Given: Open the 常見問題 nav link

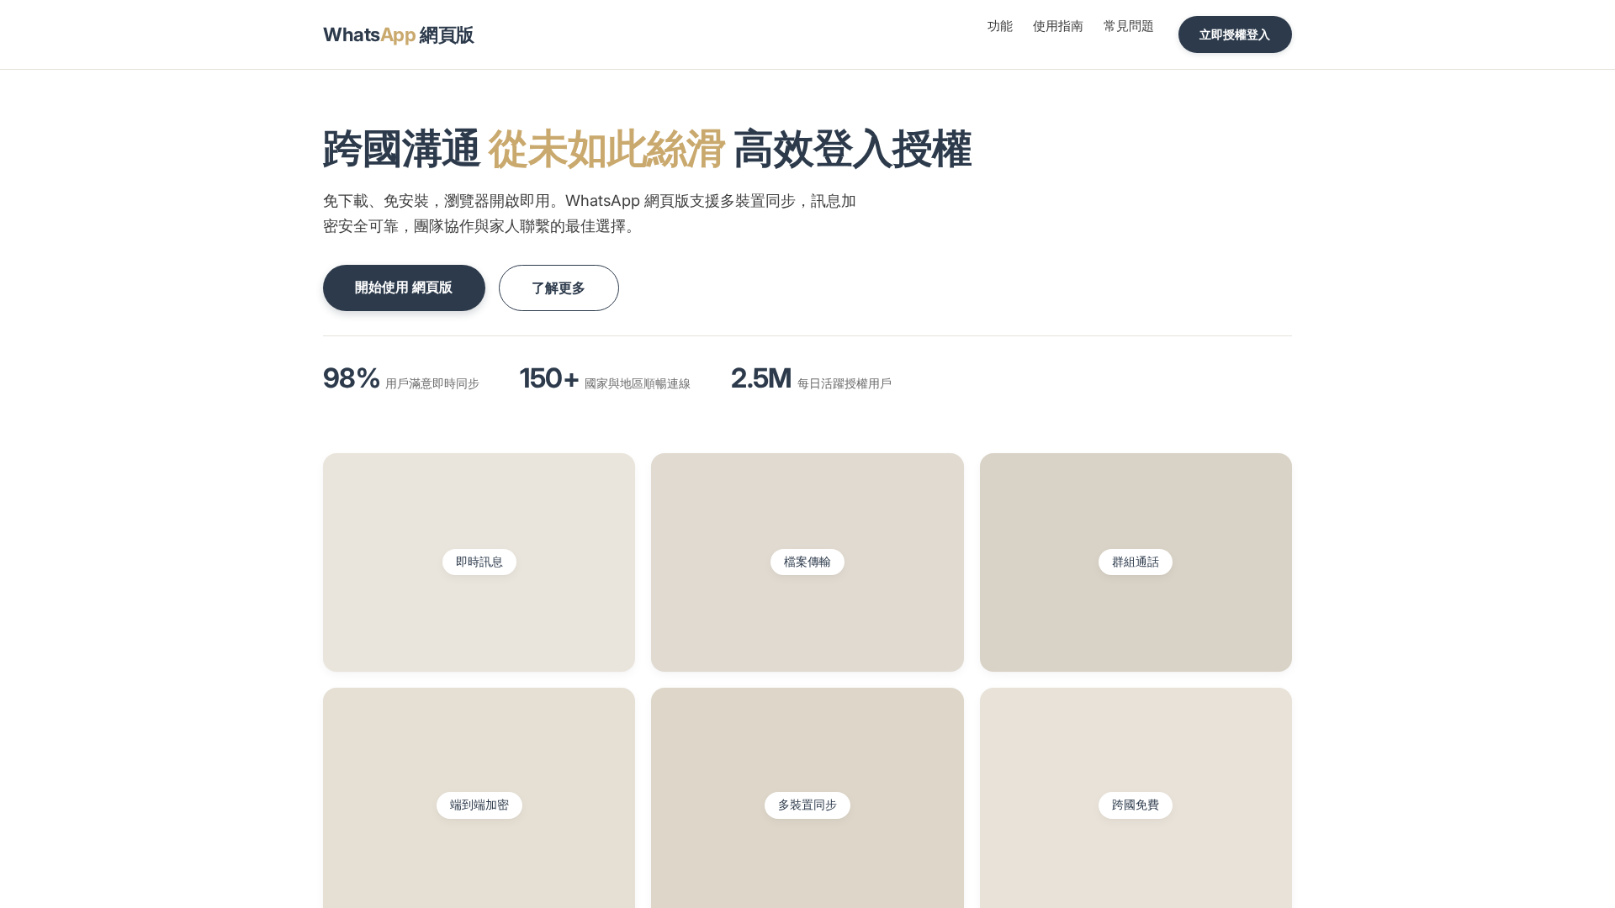Looking at the screenshot, I should click(x=1128, y=26).
